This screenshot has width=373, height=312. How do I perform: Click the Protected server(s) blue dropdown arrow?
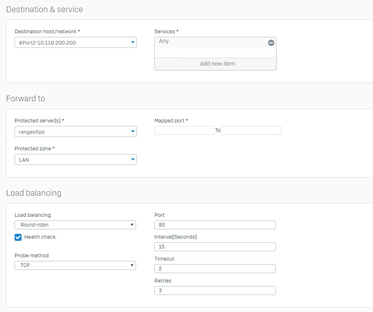point(132,131)
